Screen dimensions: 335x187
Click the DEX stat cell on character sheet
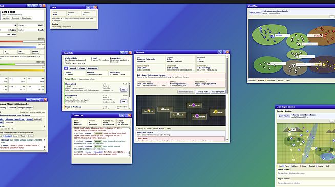tap(17, 80)
